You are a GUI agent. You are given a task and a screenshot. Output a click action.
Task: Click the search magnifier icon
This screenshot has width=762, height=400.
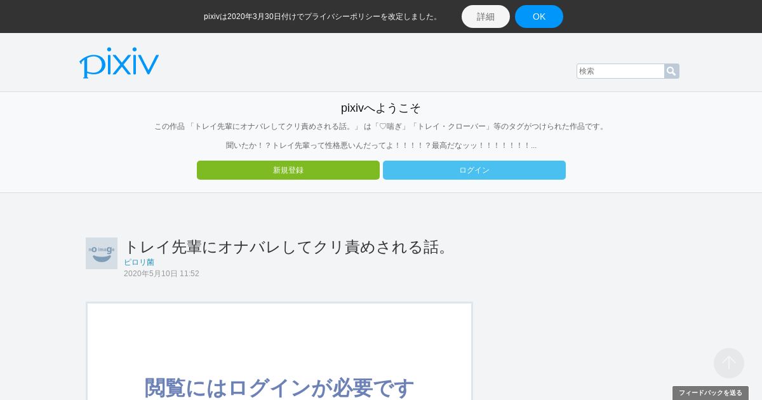click(x=671, y=71)
